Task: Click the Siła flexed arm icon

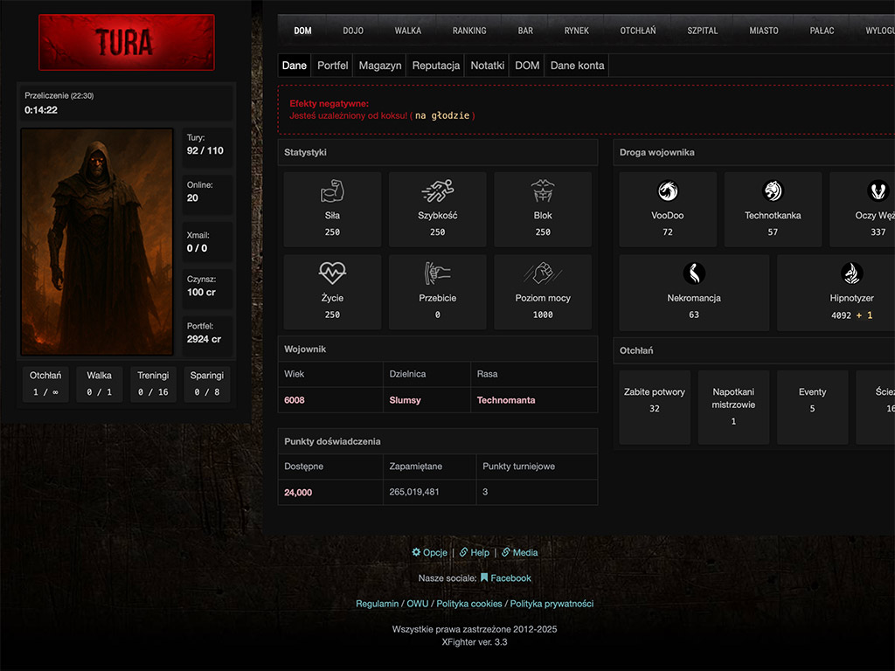Action: click(x=332, y=190)
